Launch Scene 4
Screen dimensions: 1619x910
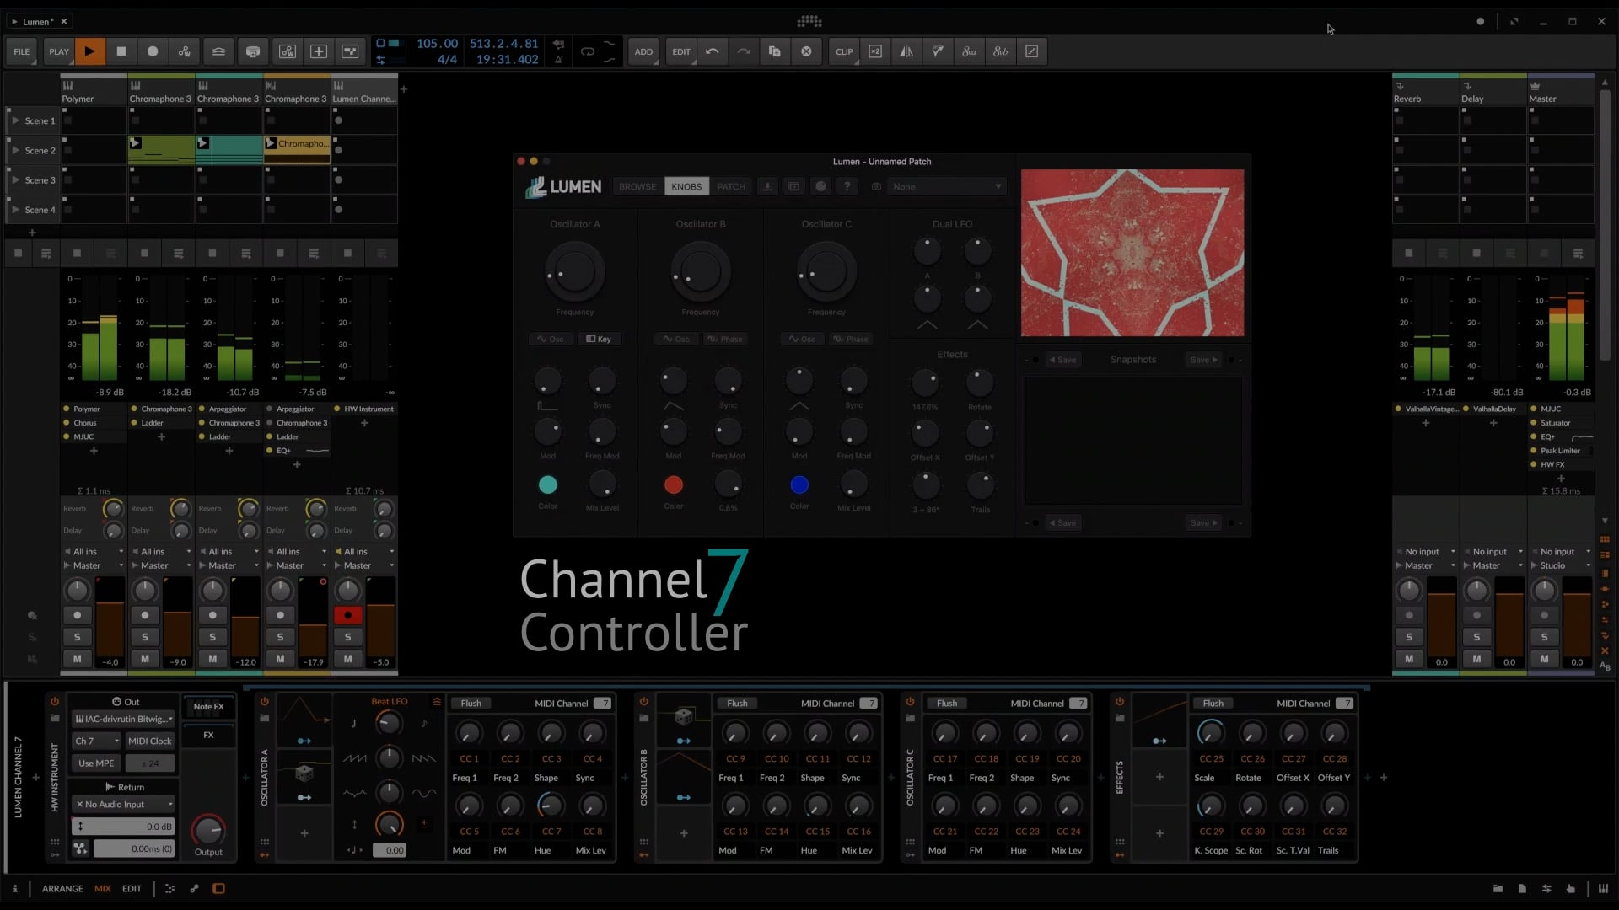coord(16,210)
